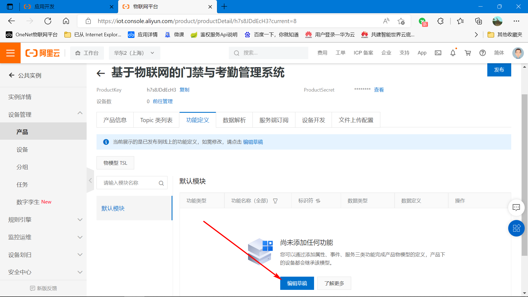Select 默认模块 in module list
Viewport: 528px width, 297px height.
[134, 208]
